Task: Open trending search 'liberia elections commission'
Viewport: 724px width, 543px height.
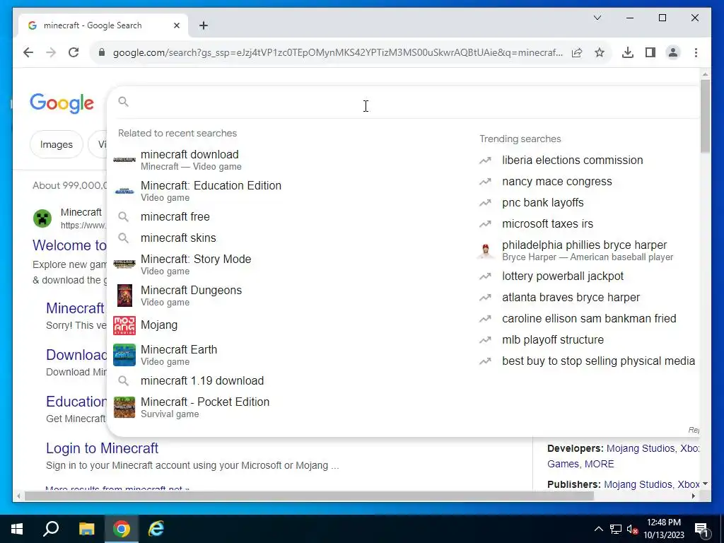Action: 588,160
